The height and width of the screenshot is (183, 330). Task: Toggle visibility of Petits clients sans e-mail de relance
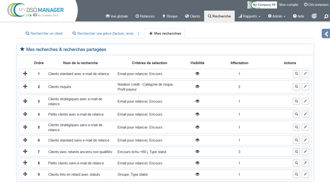[197, 163]
